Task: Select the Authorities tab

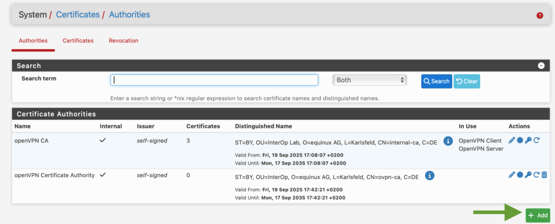Action: (x=33, y=41)
